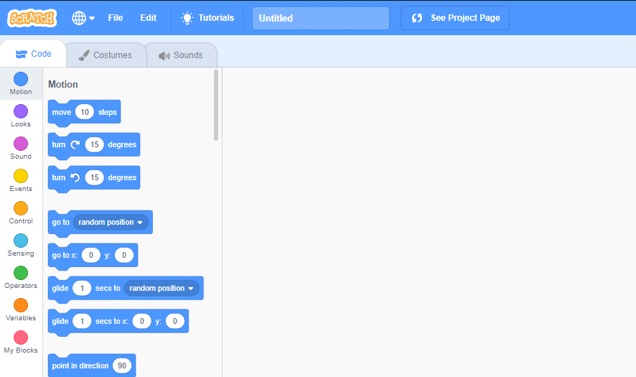This screenshot has width=636, height=377.
Task: Click the Untitled project name field
Action: tap(320, 19)
